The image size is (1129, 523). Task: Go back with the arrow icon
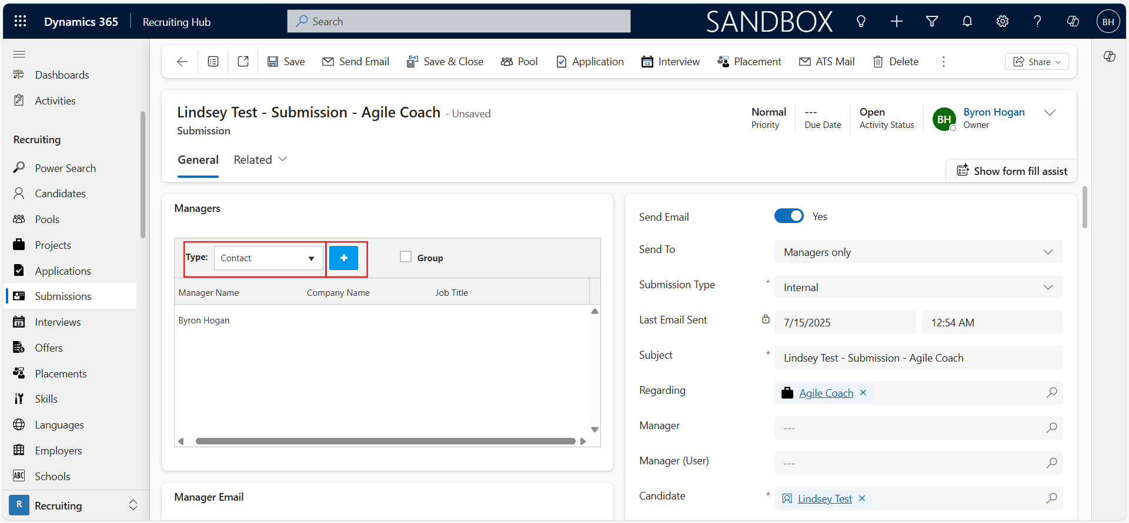click(x=182, y=62)
